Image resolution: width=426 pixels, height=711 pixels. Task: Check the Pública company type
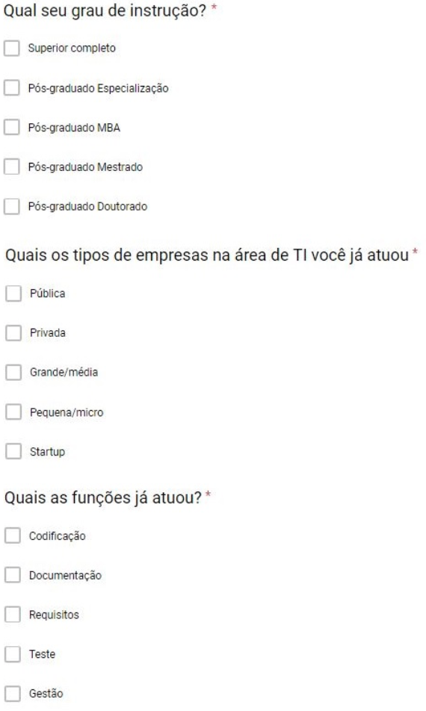point(13,294)
